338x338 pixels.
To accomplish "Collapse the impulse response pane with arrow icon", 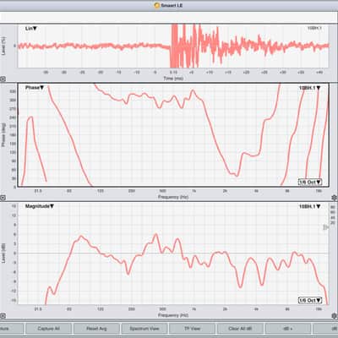I will point(3,79).
